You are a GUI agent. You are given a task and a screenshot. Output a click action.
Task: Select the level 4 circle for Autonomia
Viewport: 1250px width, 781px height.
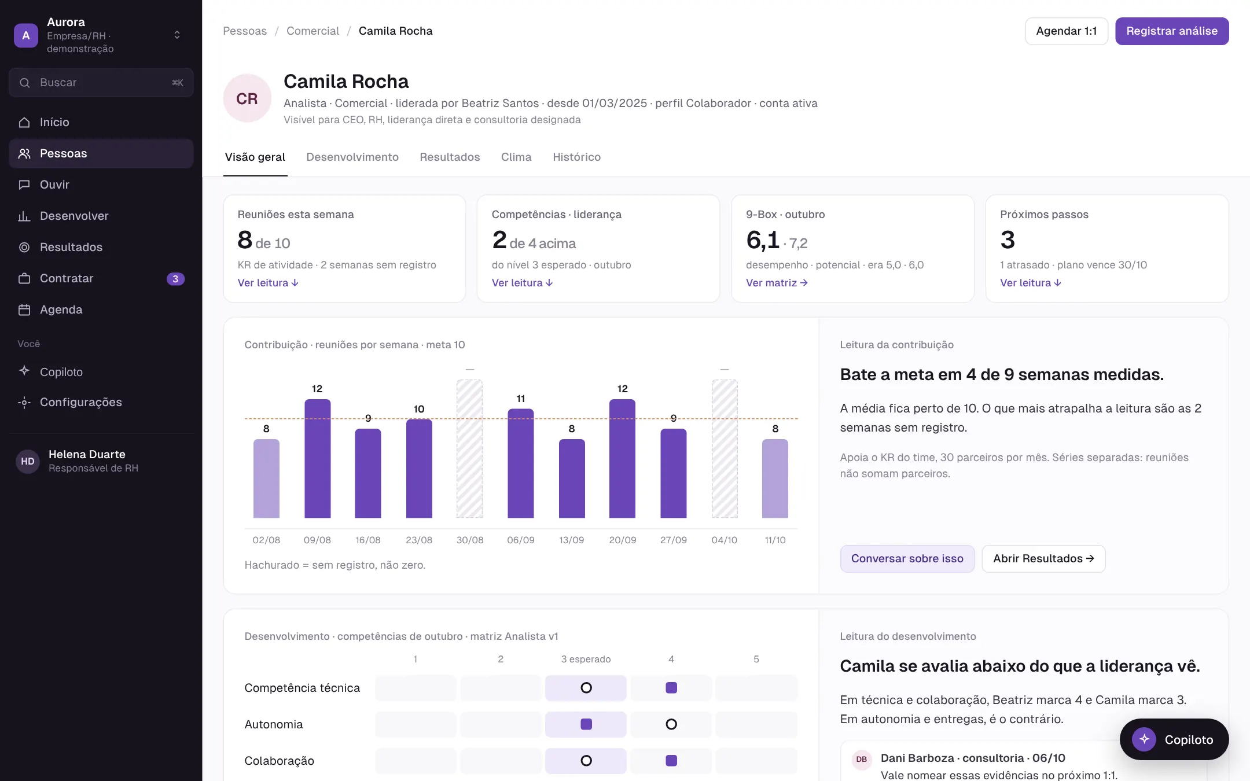click(671, 724)
